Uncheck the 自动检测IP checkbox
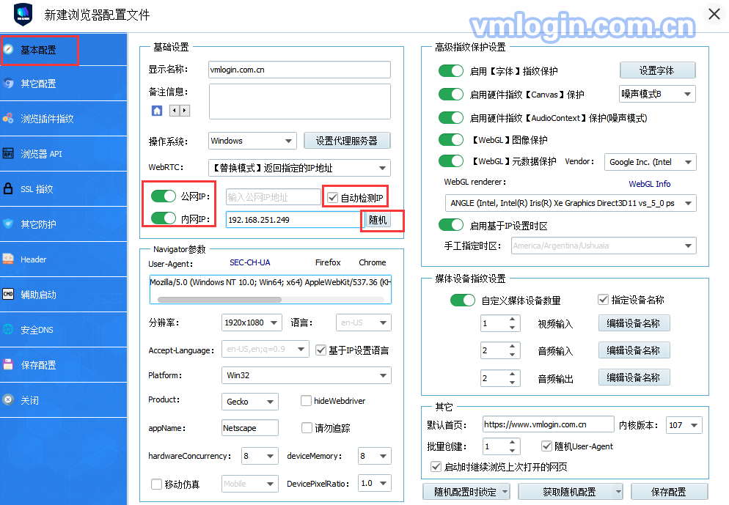 pyautogui.click(x=332, y=197)
